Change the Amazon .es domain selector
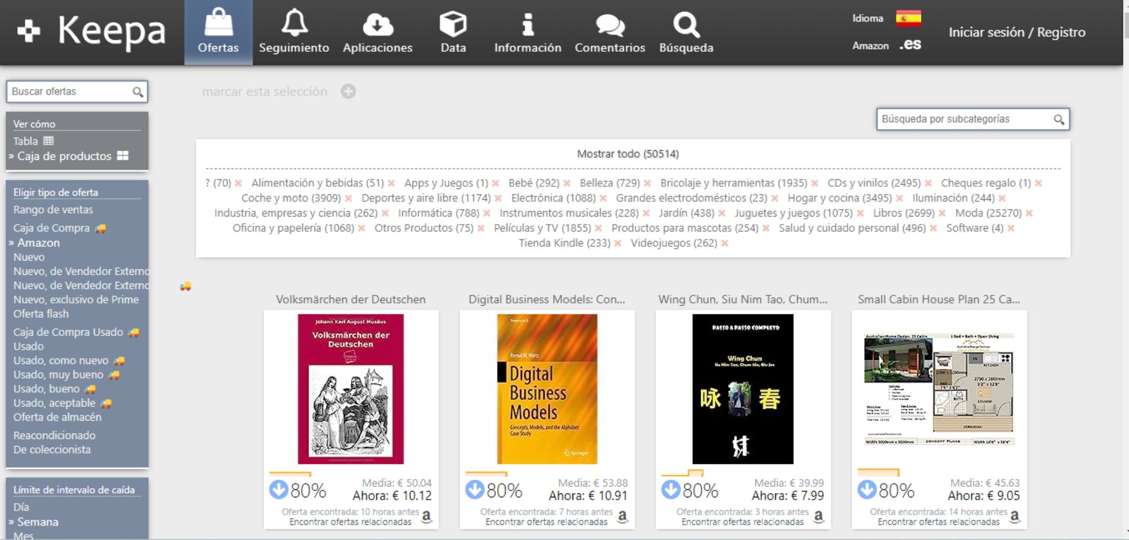1129x540 pixels. click(910, 45)
